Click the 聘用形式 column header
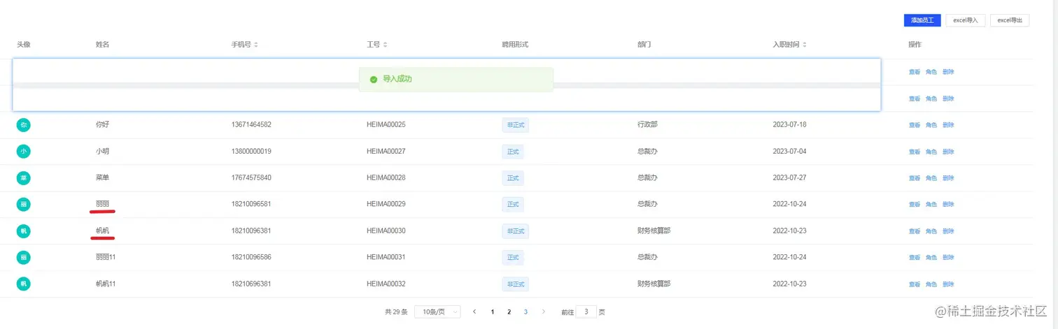The width and height of the screenshot is (1058, 329). coord(515,45)
